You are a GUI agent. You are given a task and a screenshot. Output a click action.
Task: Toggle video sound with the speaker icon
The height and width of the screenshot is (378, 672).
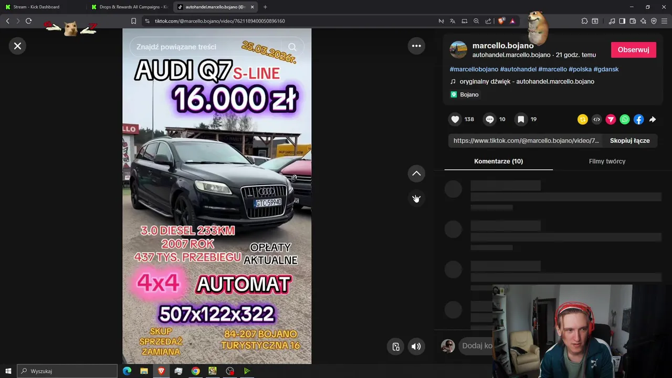(416, 346)
